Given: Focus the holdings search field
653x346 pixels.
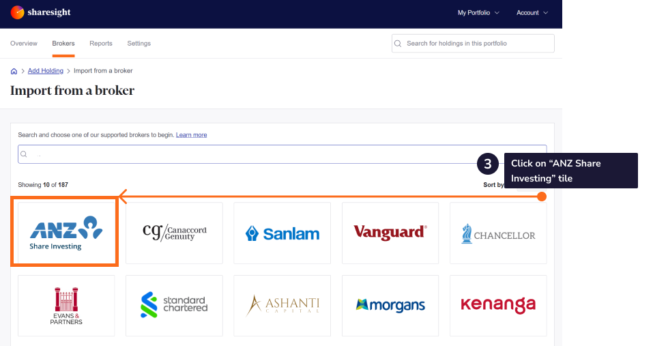Looking at the screenshot, I should click(473, 43).
